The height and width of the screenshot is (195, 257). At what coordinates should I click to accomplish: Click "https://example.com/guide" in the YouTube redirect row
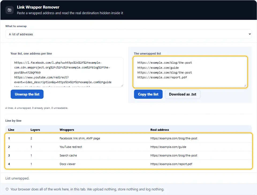pos(168,147)
